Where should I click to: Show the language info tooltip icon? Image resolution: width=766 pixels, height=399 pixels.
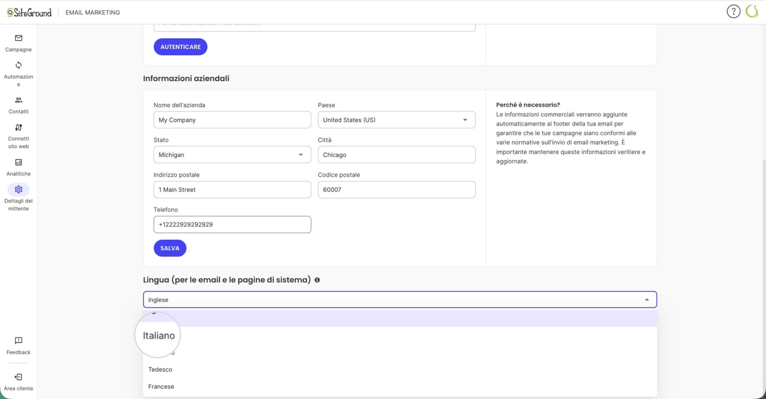pos(317,280)
